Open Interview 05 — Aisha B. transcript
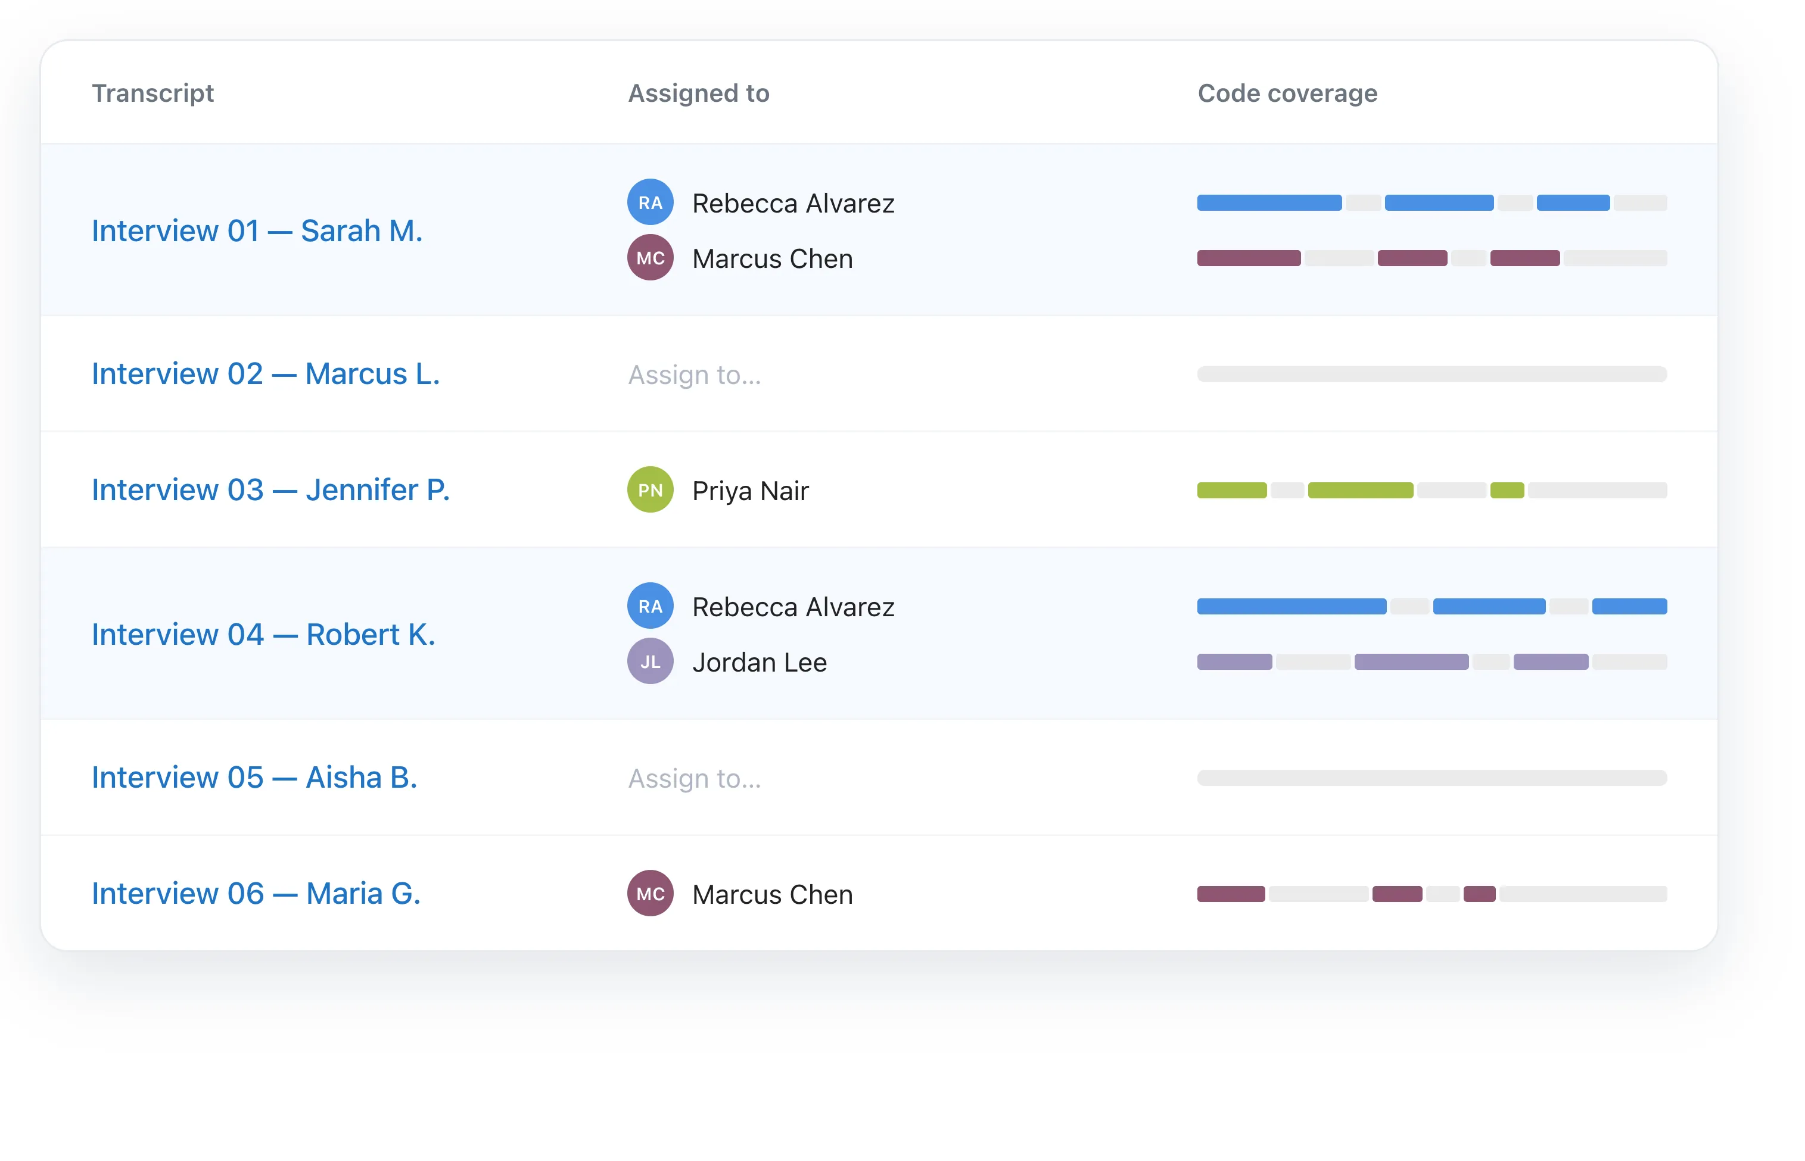The image size is (1805, 1161). 254,777
